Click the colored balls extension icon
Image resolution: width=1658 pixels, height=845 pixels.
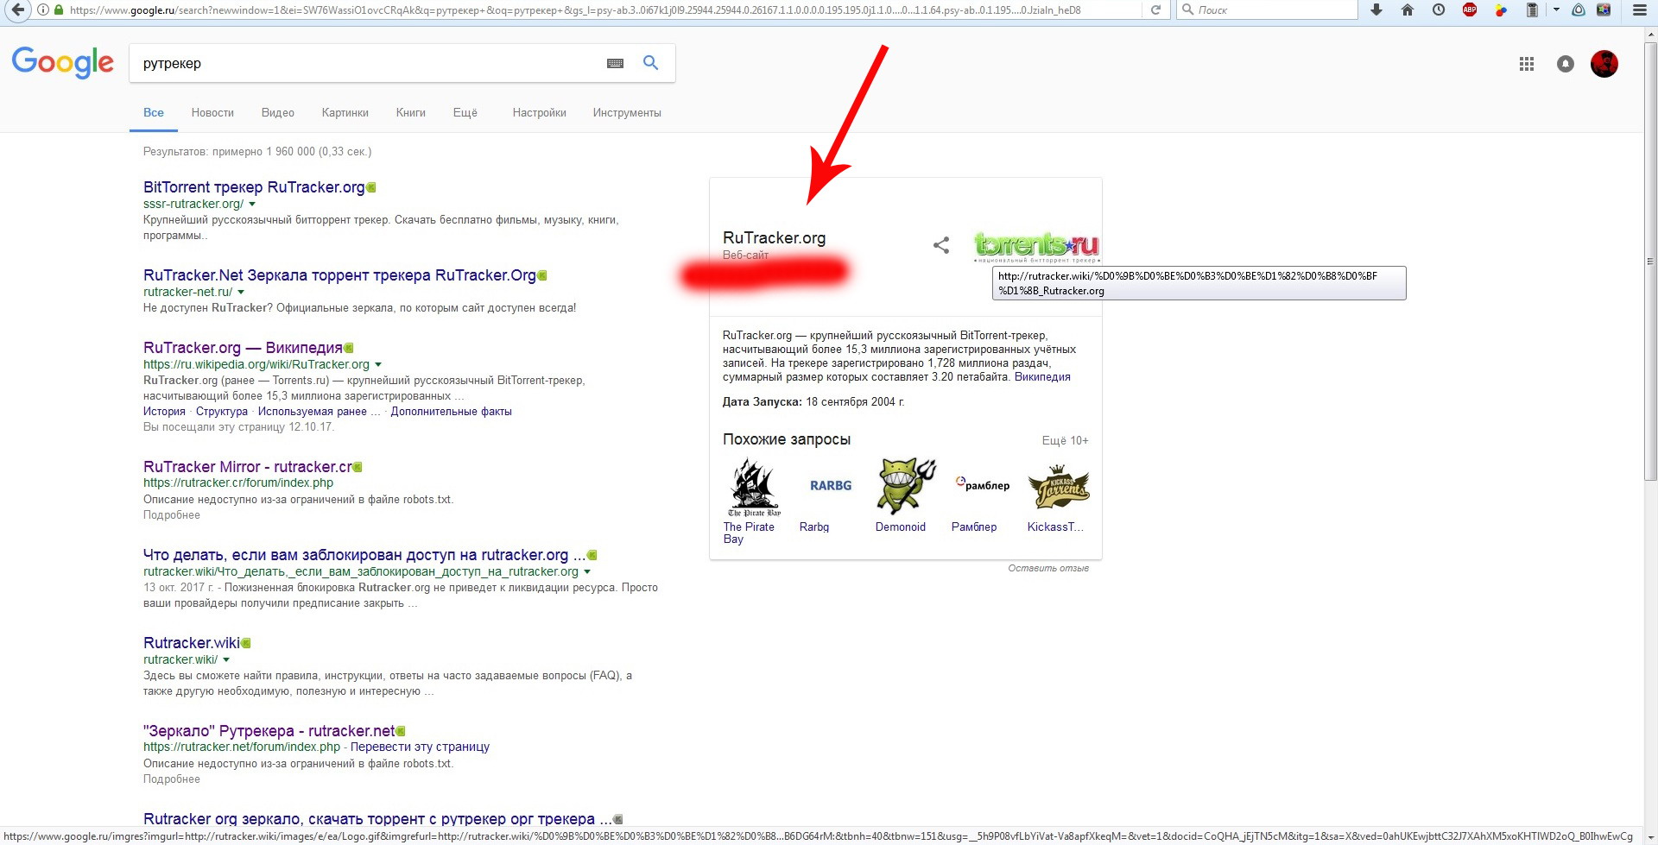click(1501, 10)
